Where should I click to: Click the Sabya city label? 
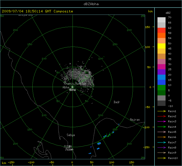click(x=71, y=135)
